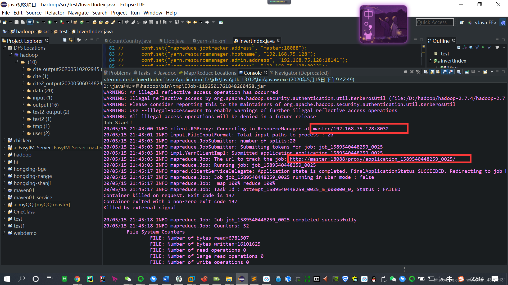Image resolution: width=508 pixels, height=285 pixels.
Task: Open the Run menu
Action: click(x=135, y=12)
